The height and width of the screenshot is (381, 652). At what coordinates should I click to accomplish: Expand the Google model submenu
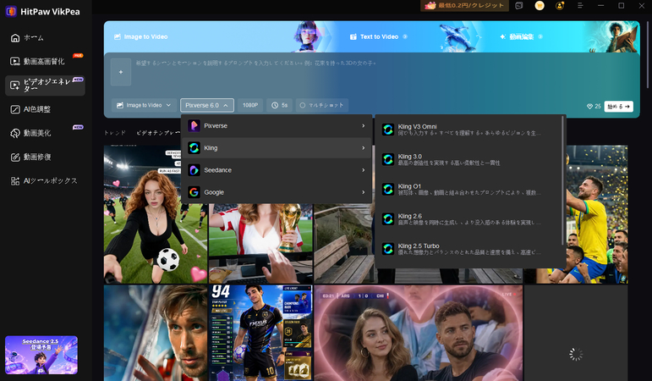(x=277, y=192)
